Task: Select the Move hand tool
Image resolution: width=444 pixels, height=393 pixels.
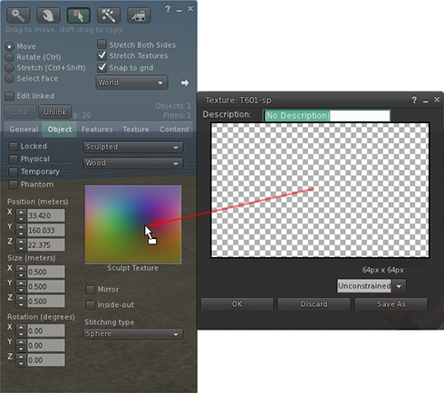Action: coord(48,15)
